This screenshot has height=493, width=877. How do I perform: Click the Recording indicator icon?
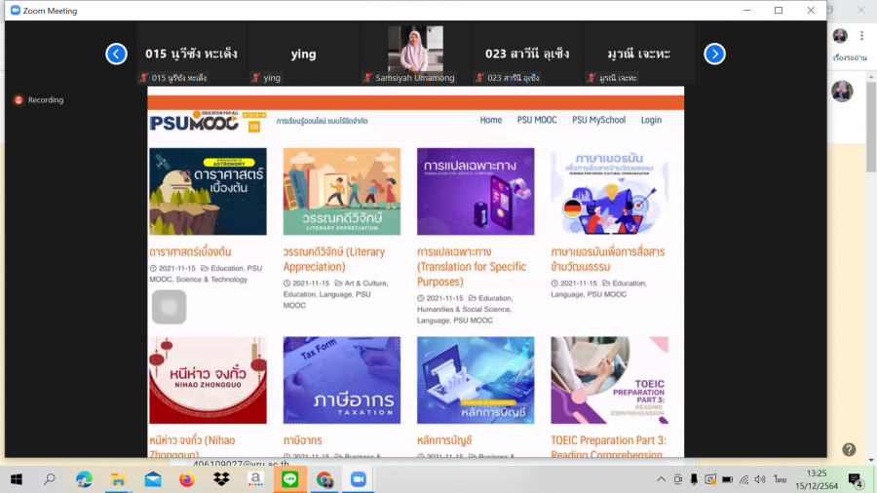[19, 99]
